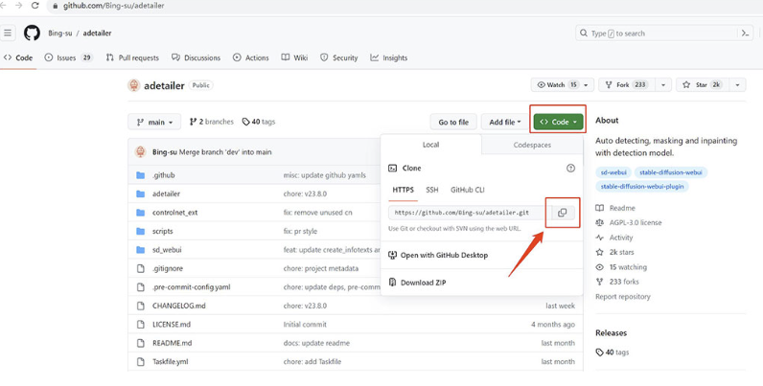The width and height of the screenshot is (763, 386).
Task: Click the adetailer breadcrumb link
Action: tap(98, 34)
